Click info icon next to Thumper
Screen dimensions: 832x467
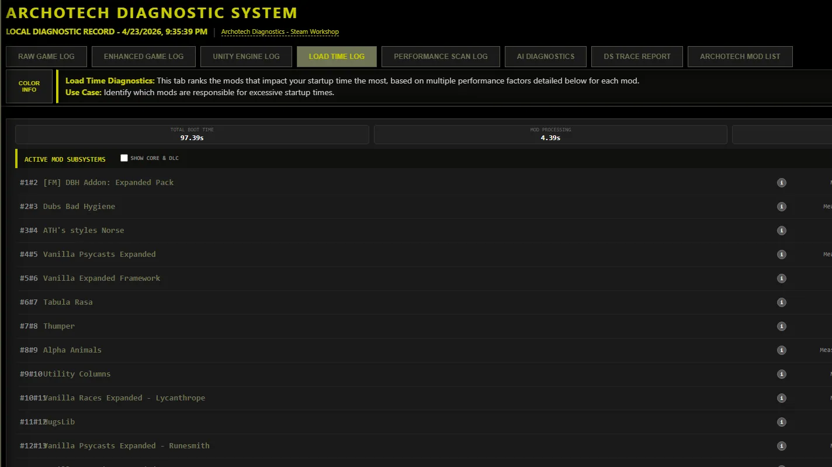point(781,326)
